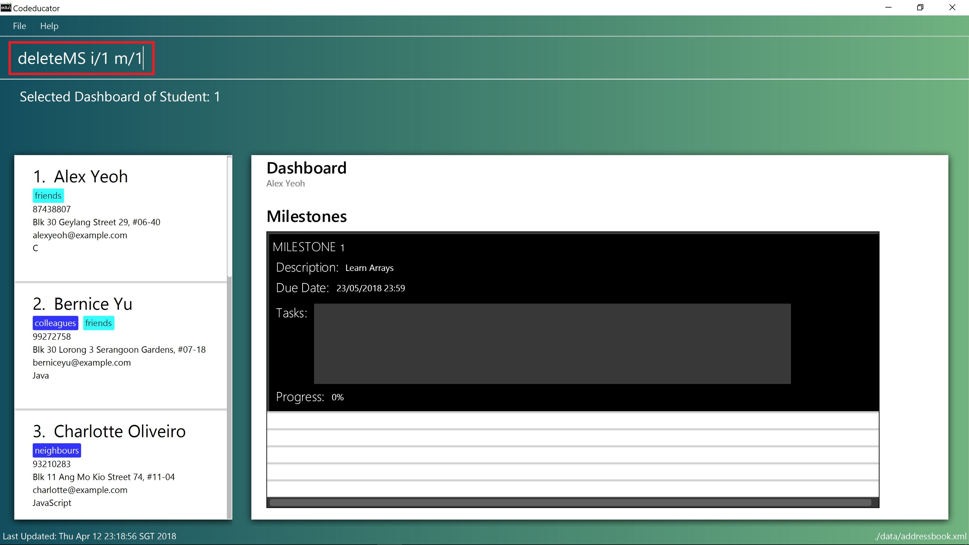Select student card 2. Bernice Yu
The height and width of the screenshot is (545, 969).
tap(121, 346)
